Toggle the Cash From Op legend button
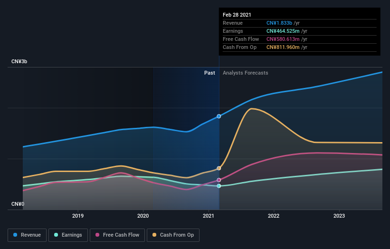This screenshot has height=249, width=390. coord(173,235)
